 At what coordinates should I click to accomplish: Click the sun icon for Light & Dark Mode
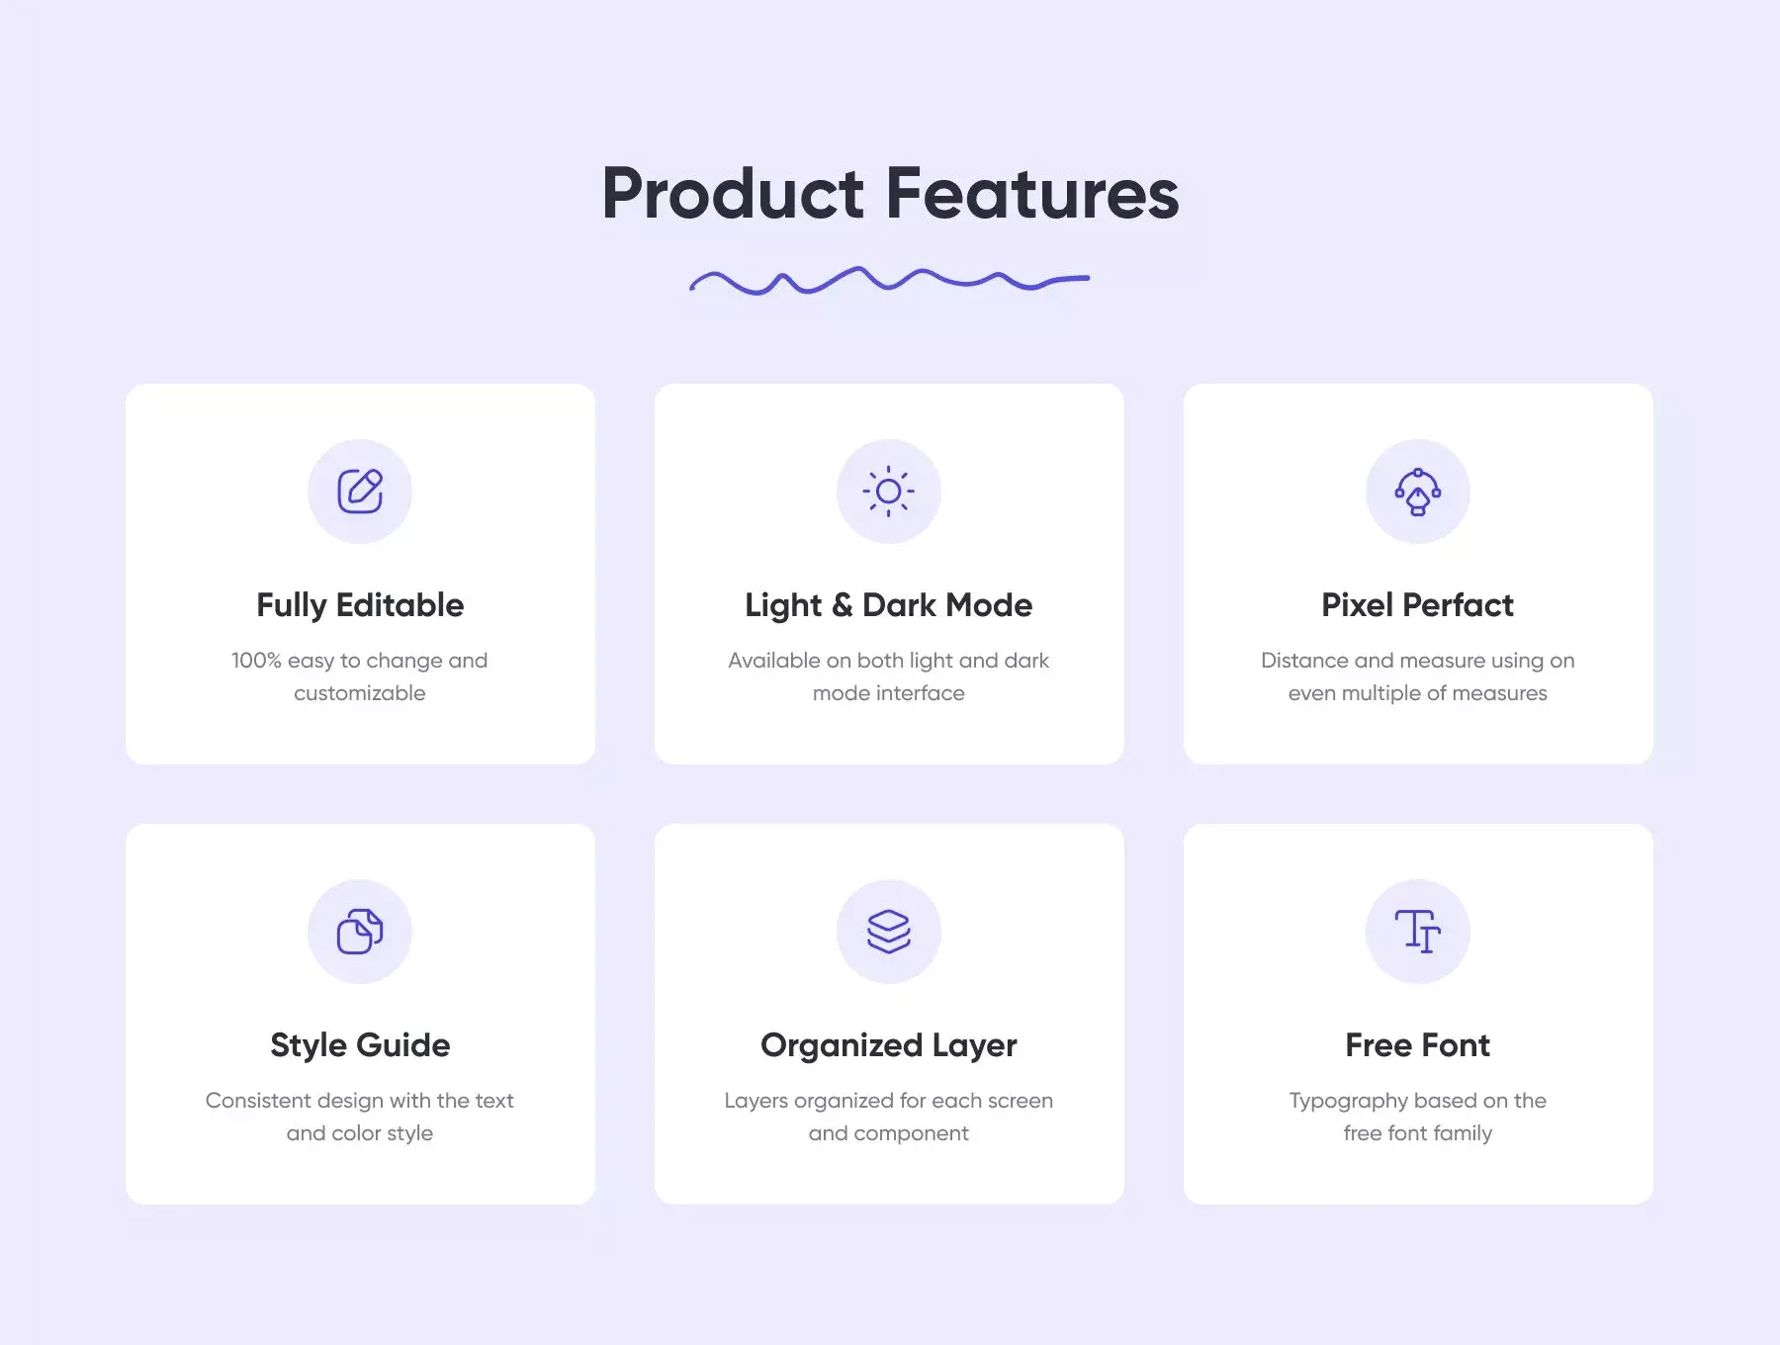tap(888, 491)
